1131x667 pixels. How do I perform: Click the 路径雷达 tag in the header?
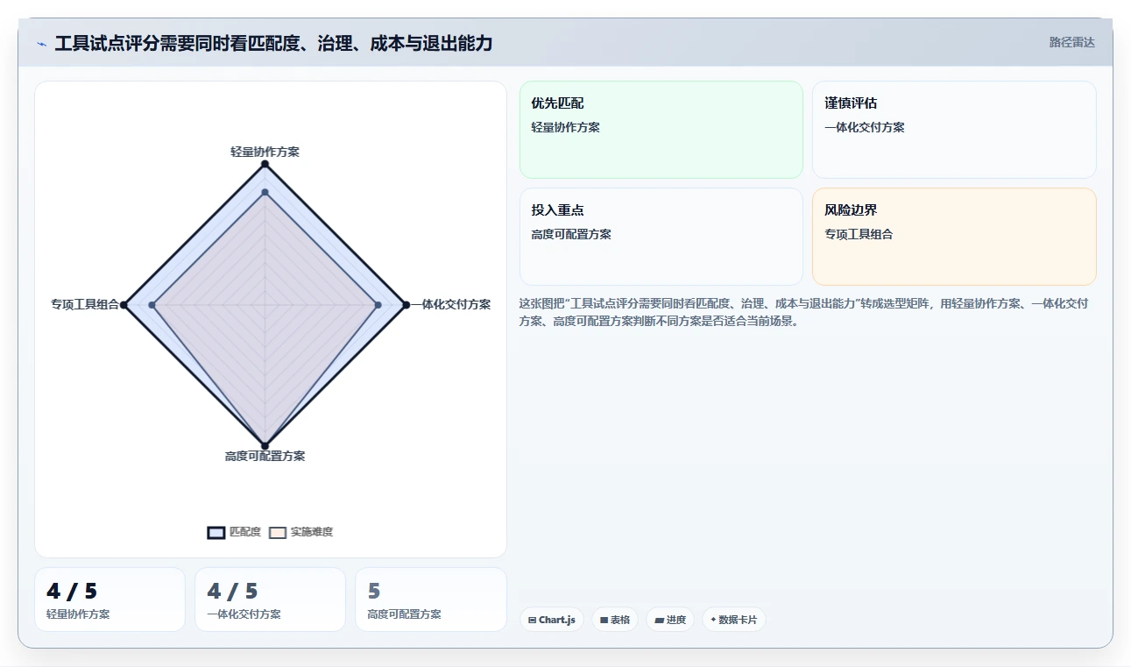[x=1071, y=42]
